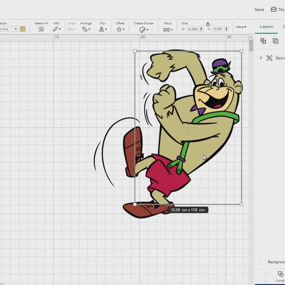Click the Select All icon
This screenshot has height=285, width=285.
pos(41,29)
